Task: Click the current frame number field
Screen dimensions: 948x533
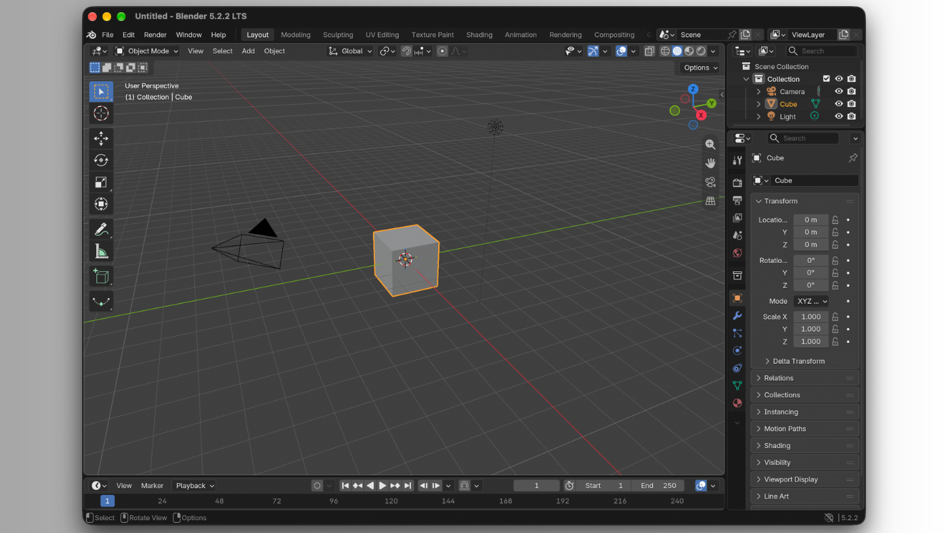Action: [537, 486]
